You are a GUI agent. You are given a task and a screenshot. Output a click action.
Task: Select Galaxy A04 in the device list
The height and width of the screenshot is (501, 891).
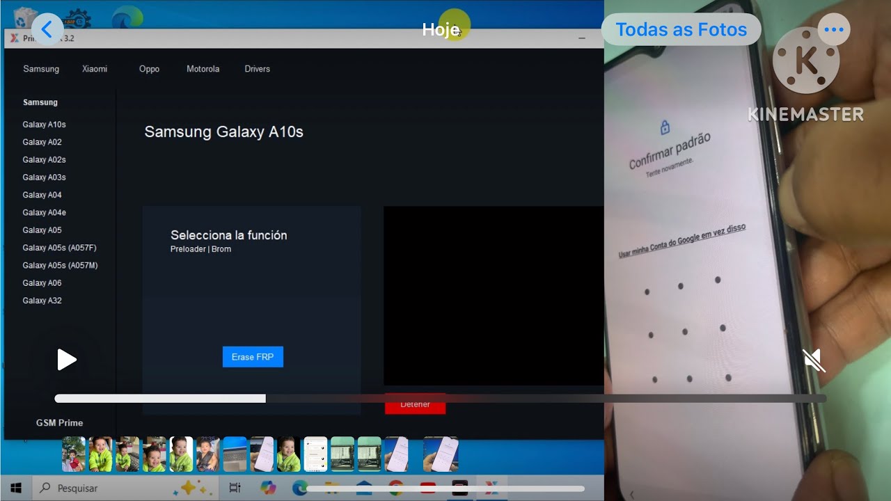coord(42,195)
